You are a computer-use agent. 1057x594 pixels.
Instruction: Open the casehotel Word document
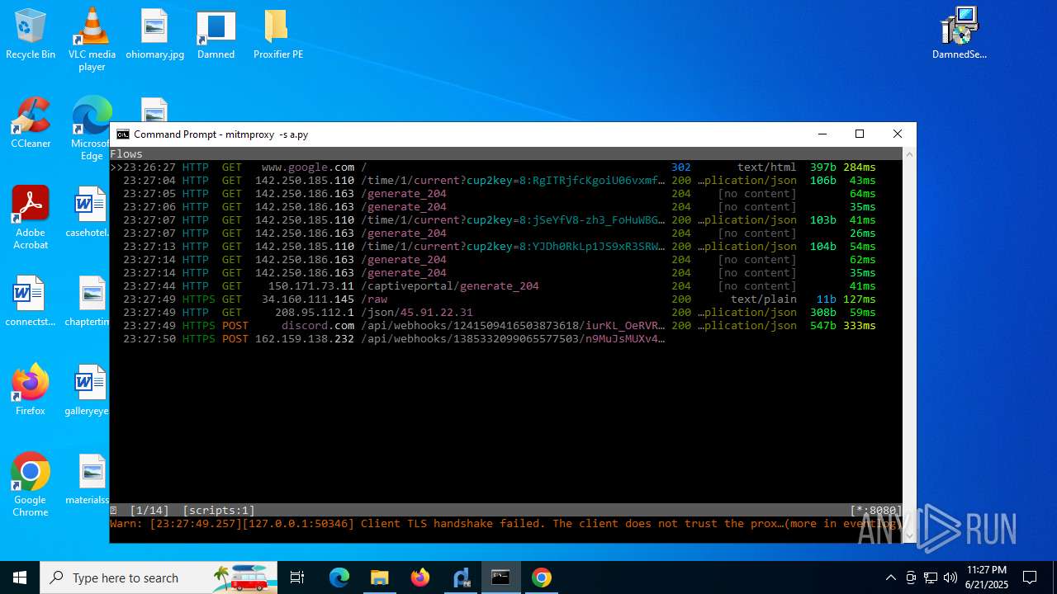[89, 213]
